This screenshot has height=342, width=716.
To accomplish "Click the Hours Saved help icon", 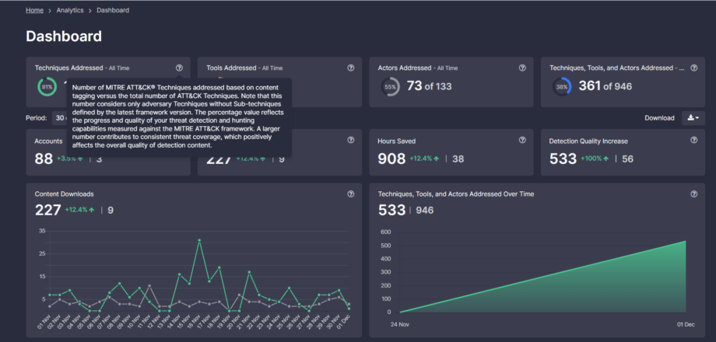I will [x=522, y=141].
